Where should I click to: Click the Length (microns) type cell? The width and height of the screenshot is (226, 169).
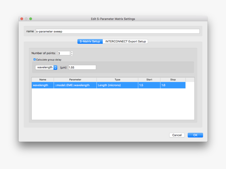pyautogui.click(x=117, y=85)
